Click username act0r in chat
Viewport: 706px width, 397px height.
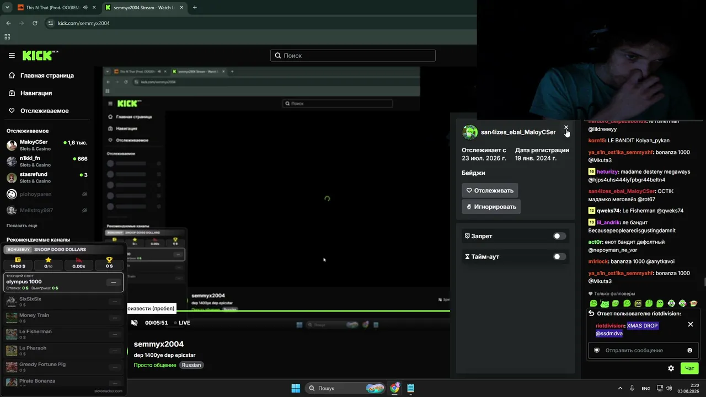pos(595,242)
